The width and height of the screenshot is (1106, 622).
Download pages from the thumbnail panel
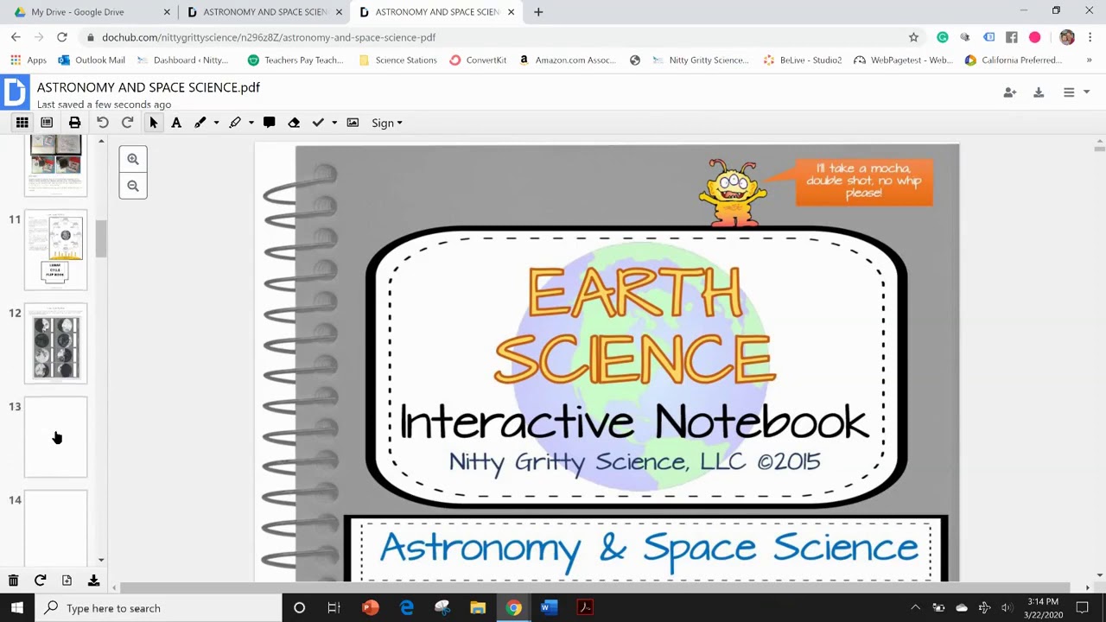pyautogui.click(x=93, y=581)
